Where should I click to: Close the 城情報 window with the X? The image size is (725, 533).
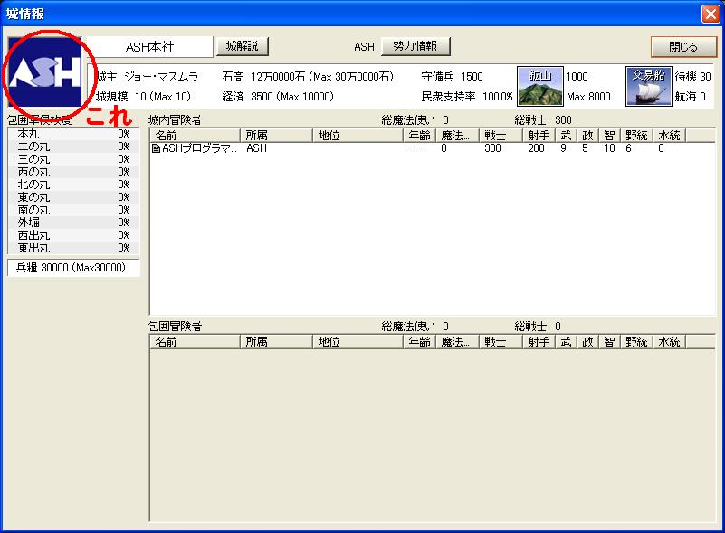point(711,14)
